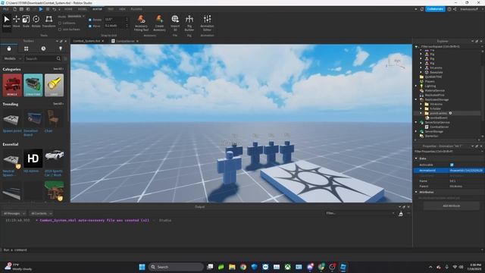Clear the Output window with trash icon

coord(401,214)
